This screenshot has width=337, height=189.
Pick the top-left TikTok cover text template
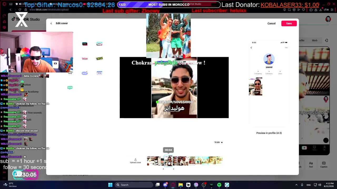pos(85,44)
